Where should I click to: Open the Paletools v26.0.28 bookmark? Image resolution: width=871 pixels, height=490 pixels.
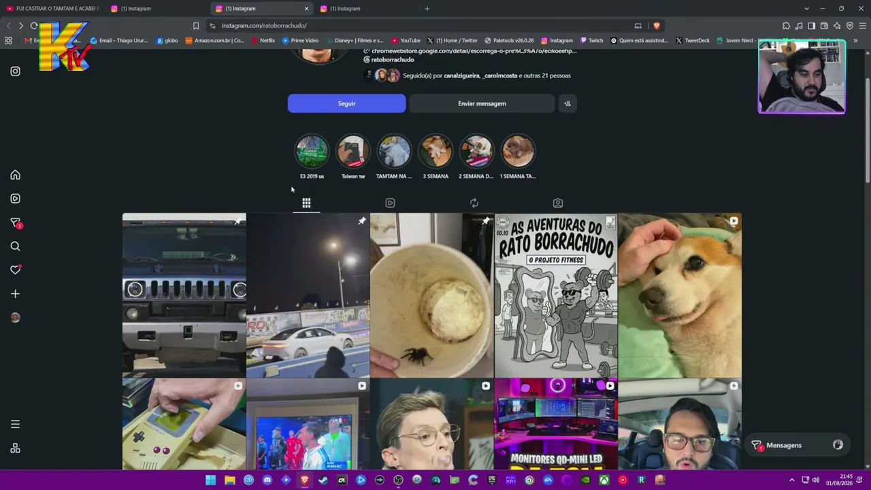[509, 41]
